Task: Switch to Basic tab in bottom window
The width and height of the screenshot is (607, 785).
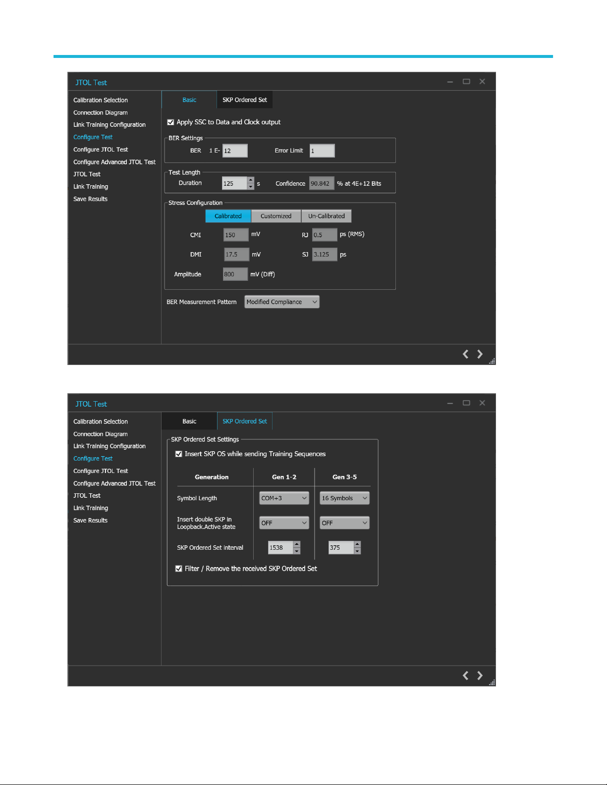Action: click(x=189, y=421)
